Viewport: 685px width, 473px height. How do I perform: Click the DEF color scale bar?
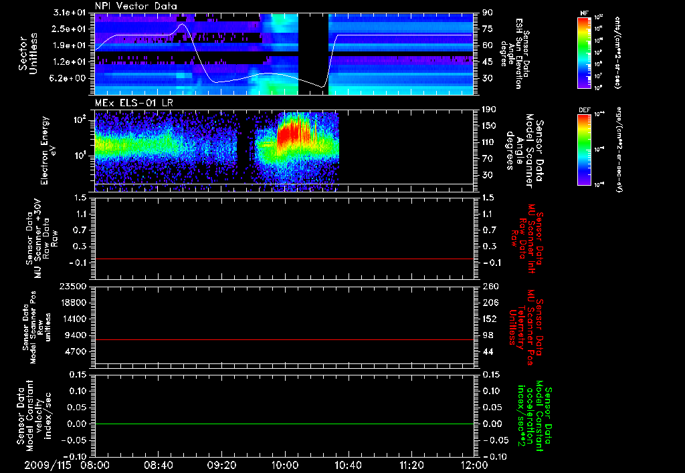585,150
